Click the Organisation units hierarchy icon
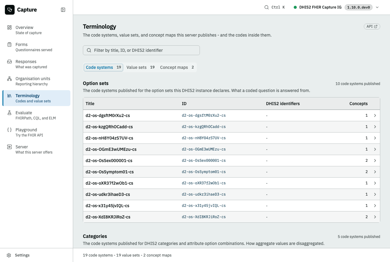The width and height of the screenshot is (390, 262). coord(9,79)
